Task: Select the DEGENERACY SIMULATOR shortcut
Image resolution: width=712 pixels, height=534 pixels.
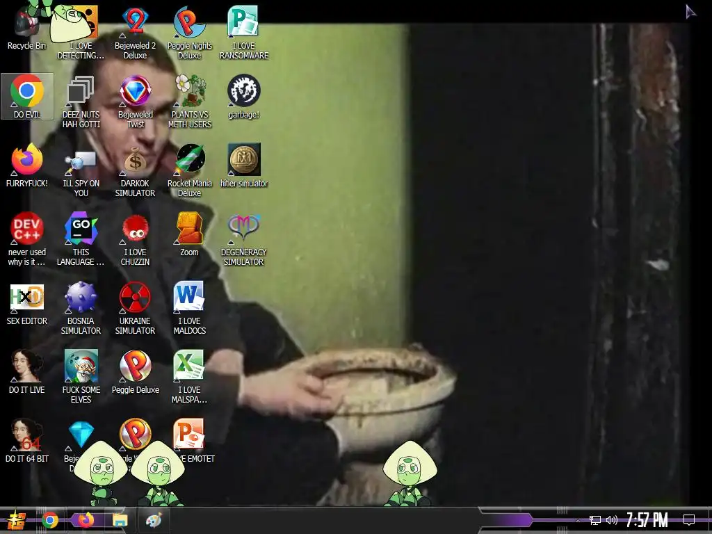Action: (244, 239)
